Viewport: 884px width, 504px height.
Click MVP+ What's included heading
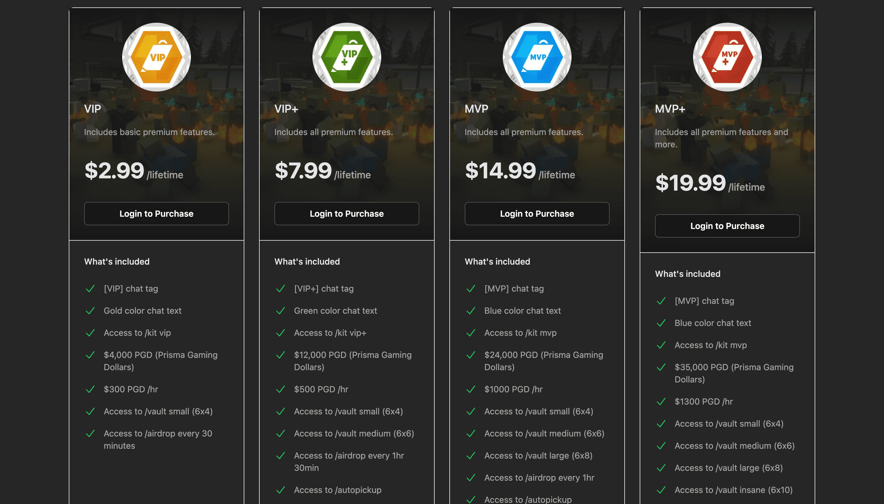687,274
